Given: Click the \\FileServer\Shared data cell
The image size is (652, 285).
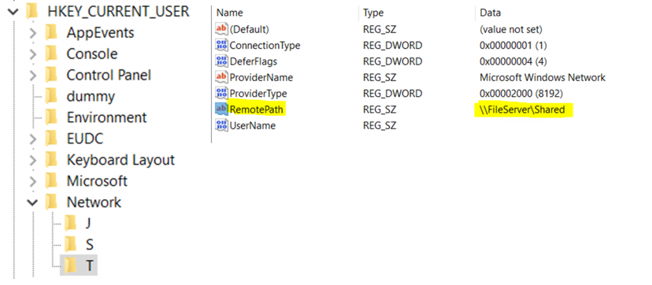Looking at the screenshot, I should pyautogui.click(x=523, y=110).
